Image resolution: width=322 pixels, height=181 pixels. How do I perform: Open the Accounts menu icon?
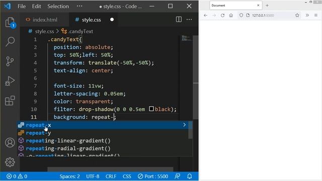pos(10,143)
